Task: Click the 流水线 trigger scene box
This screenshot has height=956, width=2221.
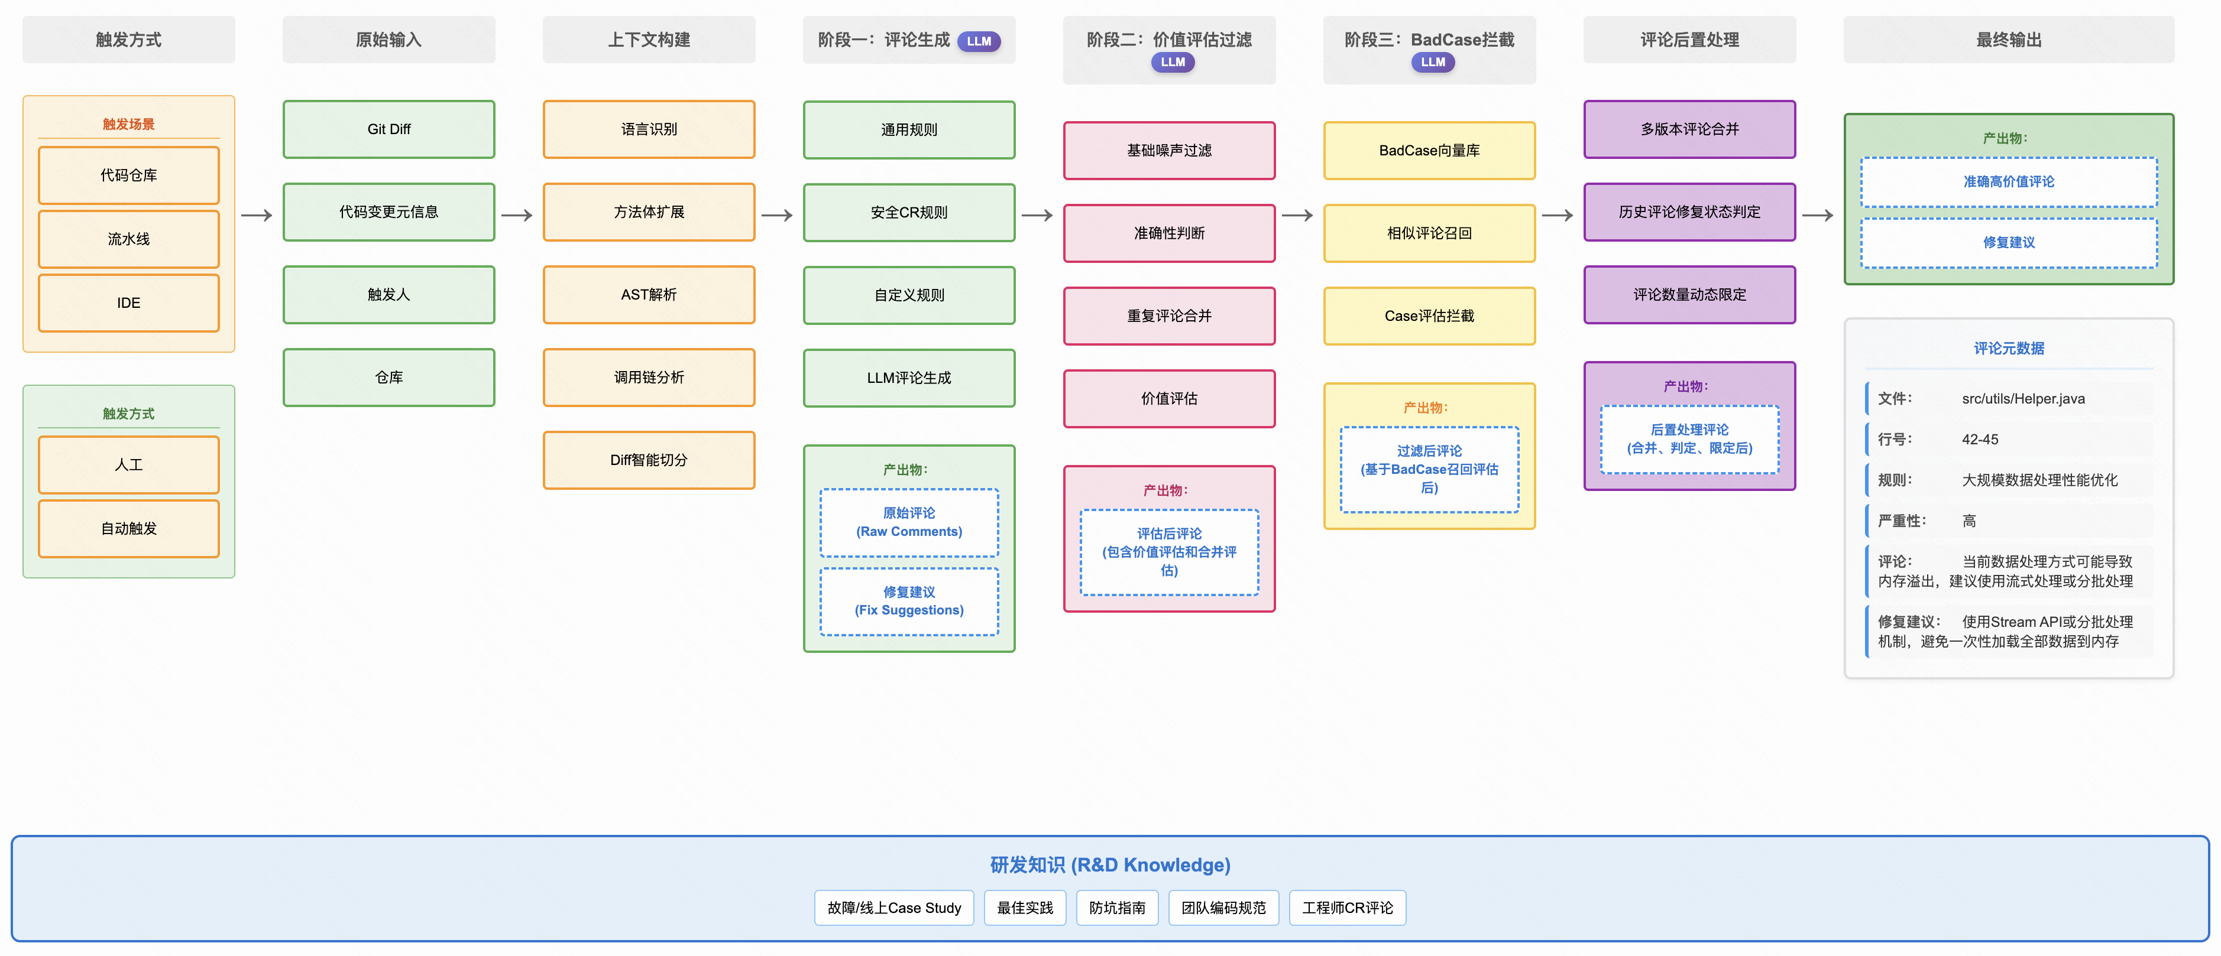Action: tap(128, 239)
